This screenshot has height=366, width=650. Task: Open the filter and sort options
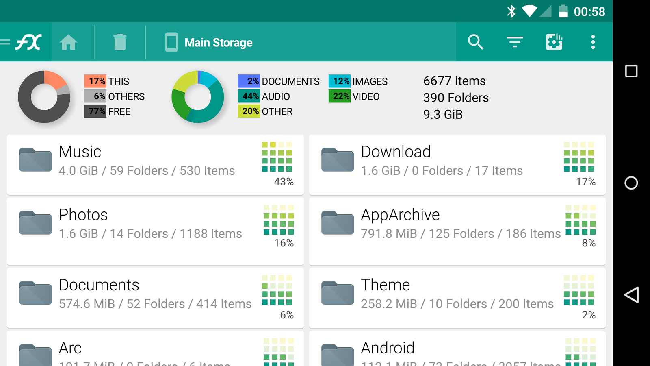point(515,42)
